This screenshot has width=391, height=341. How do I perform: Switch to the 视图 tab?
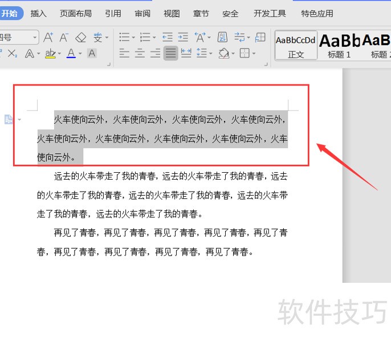tap(172, 14)
